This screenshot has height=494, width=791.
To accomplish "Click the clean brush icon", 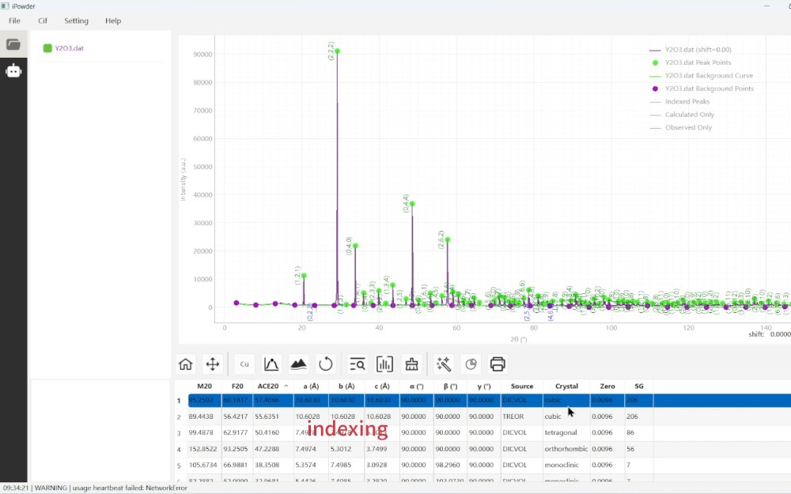I will click(411, 364).
